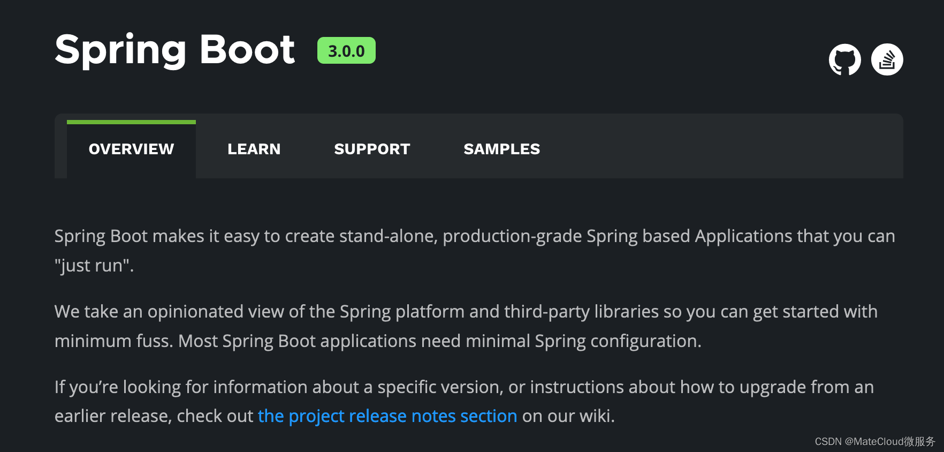The height and width of the screenshot is (452, 944).
Task: Click the paragraph starting 'We take an opinionated view'
Action: pos(466,326)
